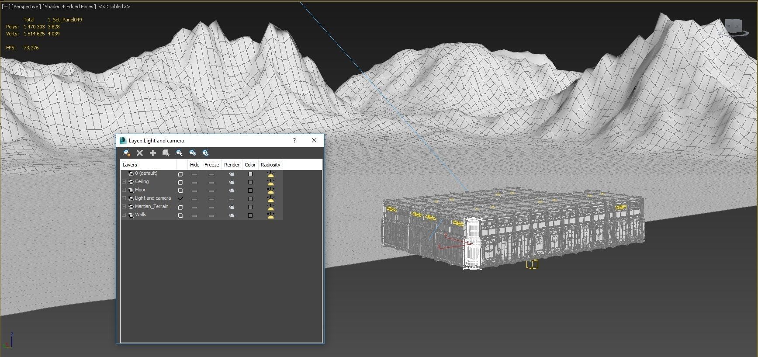Toggle Radiosity icon for the Floor layer
This screenshot has height=357, width=758.
pyautogui.click(x=271, y=191)
